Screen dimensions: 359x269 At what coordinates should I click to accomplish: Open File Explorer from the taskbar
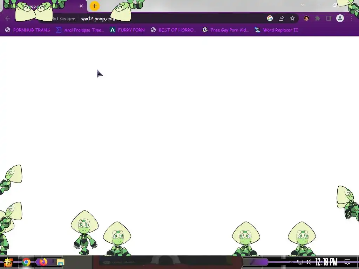60,262
